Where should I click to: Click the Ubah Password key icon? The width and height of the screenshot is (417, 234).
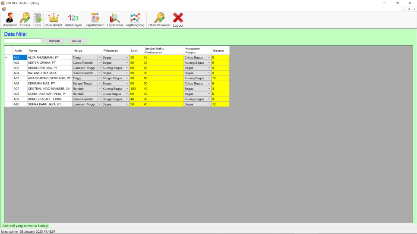point(159,18)
